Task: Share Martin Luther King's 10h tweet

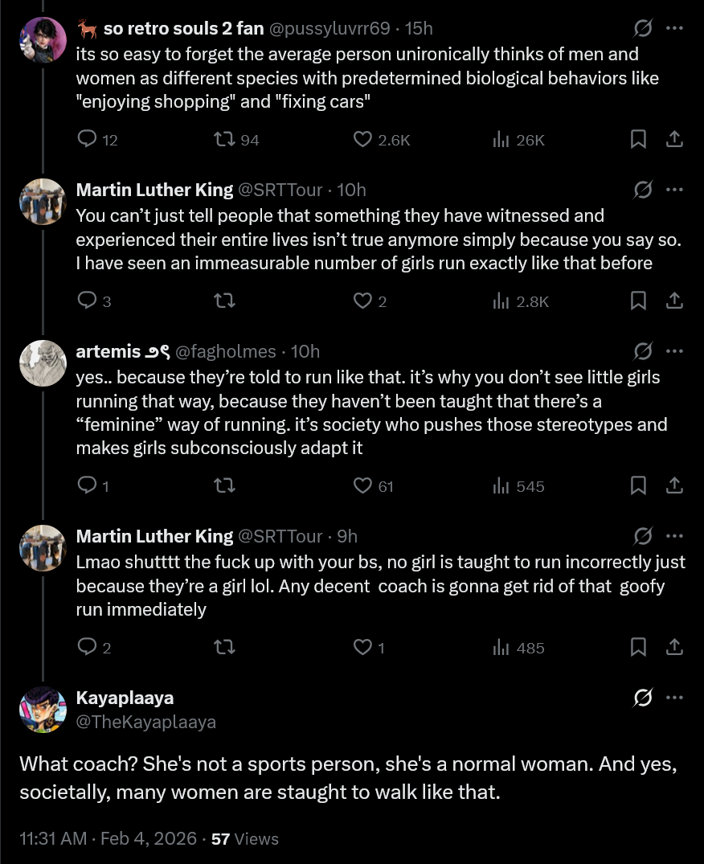Action: tap(675, 301)
